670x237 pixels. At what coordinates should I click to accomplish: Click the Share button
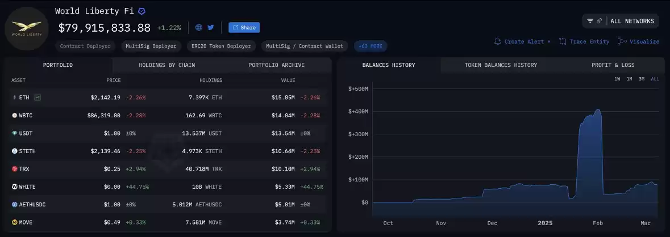pos(244,27)
